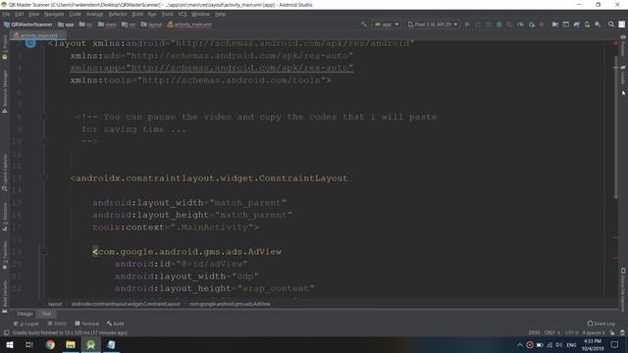This screenshot has height=353, width=628.
Task: Click the main folder breadcrumb
Action: tap(107, 25)
